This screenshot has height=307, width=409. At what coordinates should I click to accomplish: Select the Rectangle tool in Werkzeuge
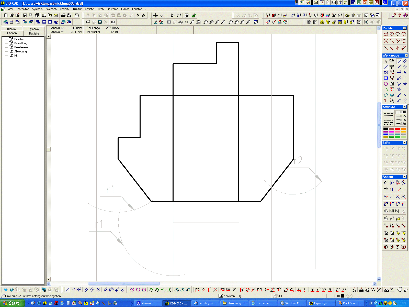click(386, 78)
